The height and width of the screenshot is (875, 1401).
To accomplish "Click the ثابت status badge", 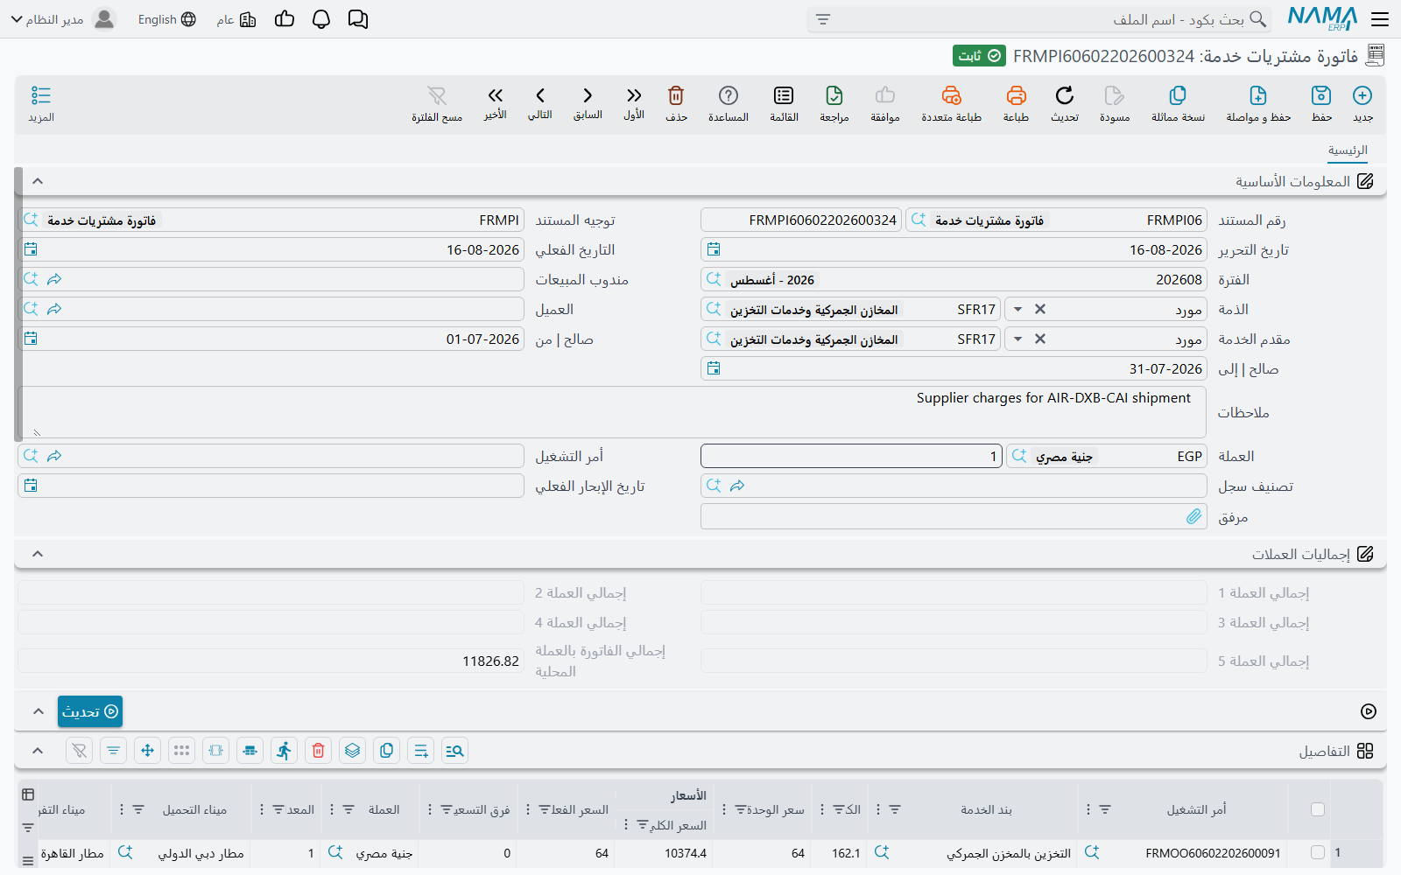I will click(979, 56).
